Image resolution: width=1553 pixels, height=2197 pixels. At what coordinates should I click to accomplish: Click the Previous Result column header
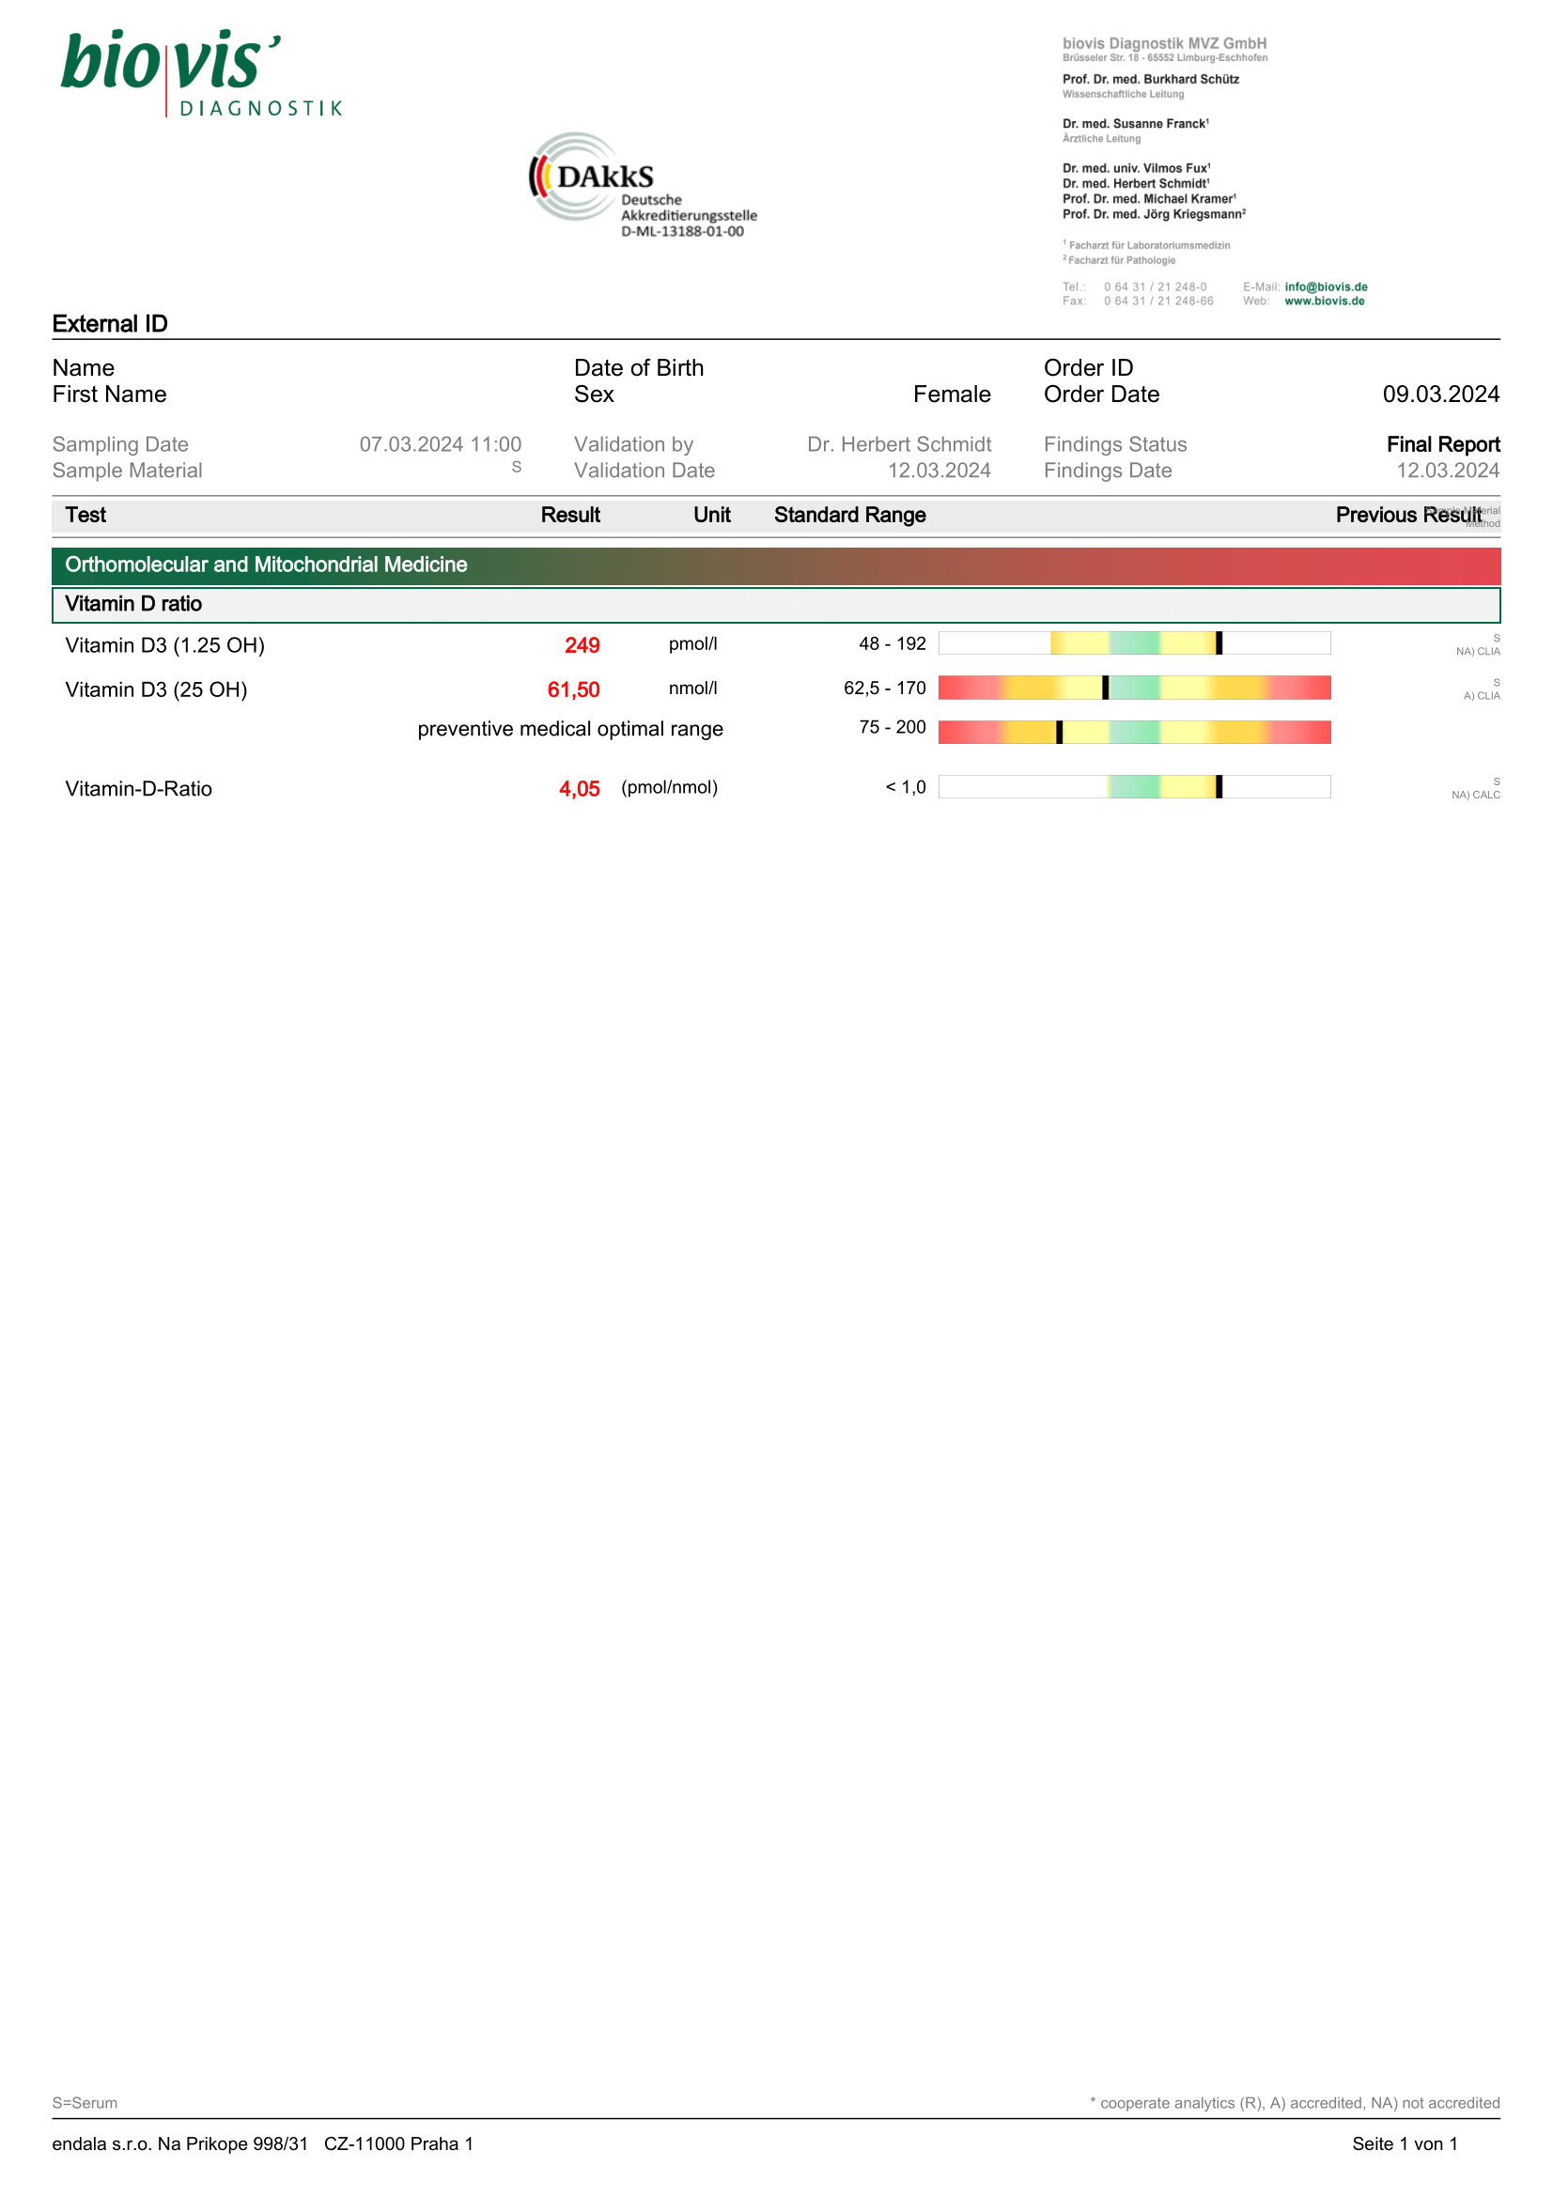[1407, 515]
